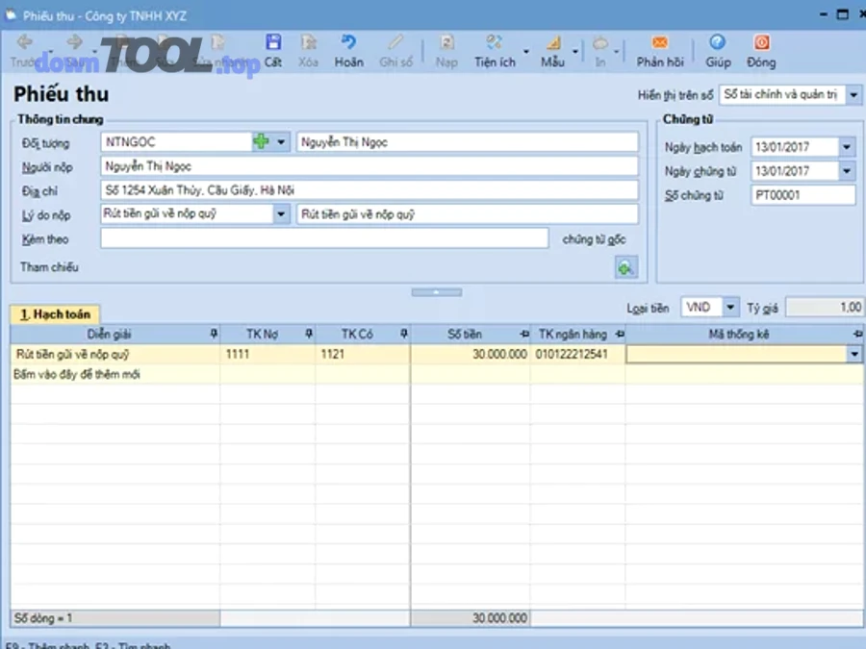Expand the Mẫu dropdown arrow
Viewport: 866px width, 649px height.
[x=575, y=52]
